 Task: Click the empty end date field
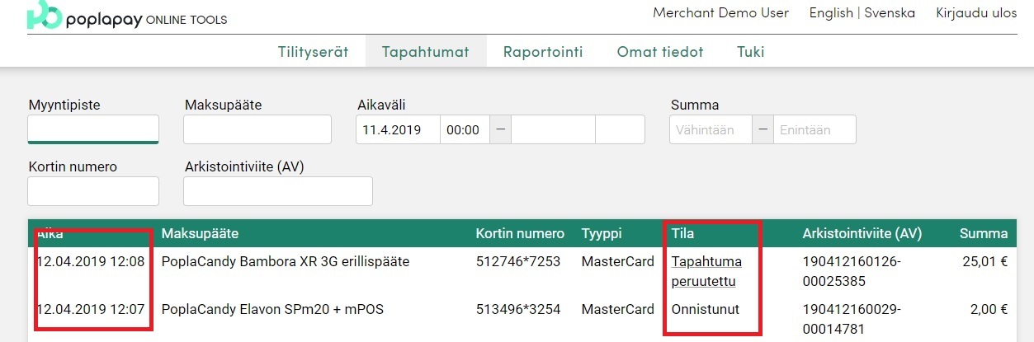(553, 129)
